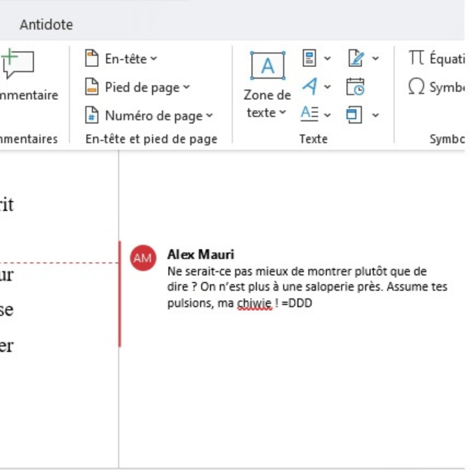Open the Pied de page dropdown
The image size is (470, 470).
click(x=186, y=87)
